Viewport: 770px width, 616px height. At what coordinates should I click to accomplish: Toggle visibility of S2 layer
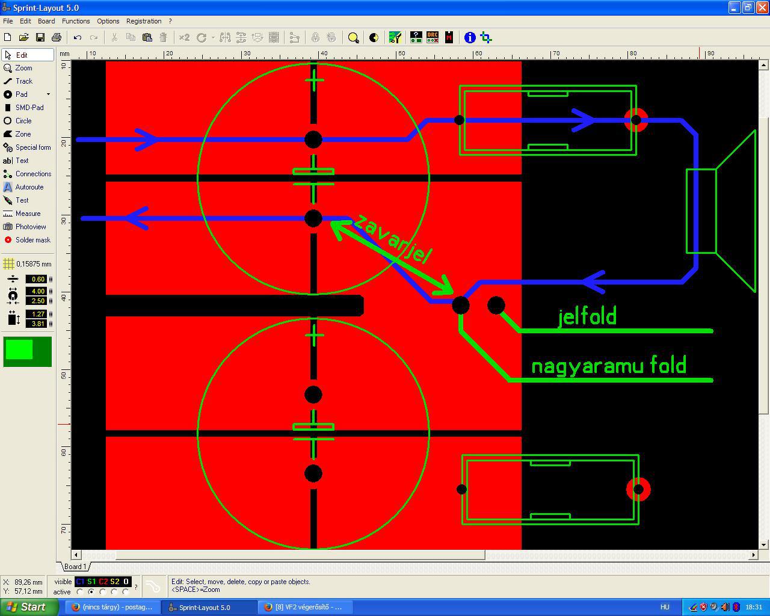point(114,582)
